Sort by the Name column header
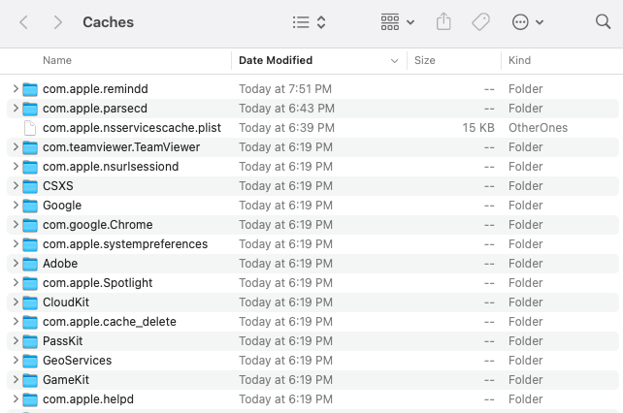The width and height of the screenshot is (623, 413). 57,60
